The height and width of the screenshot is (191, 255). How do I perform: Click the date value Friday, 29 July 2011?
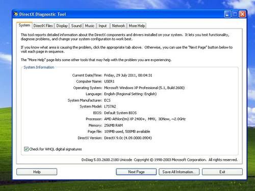click(120, 75)
